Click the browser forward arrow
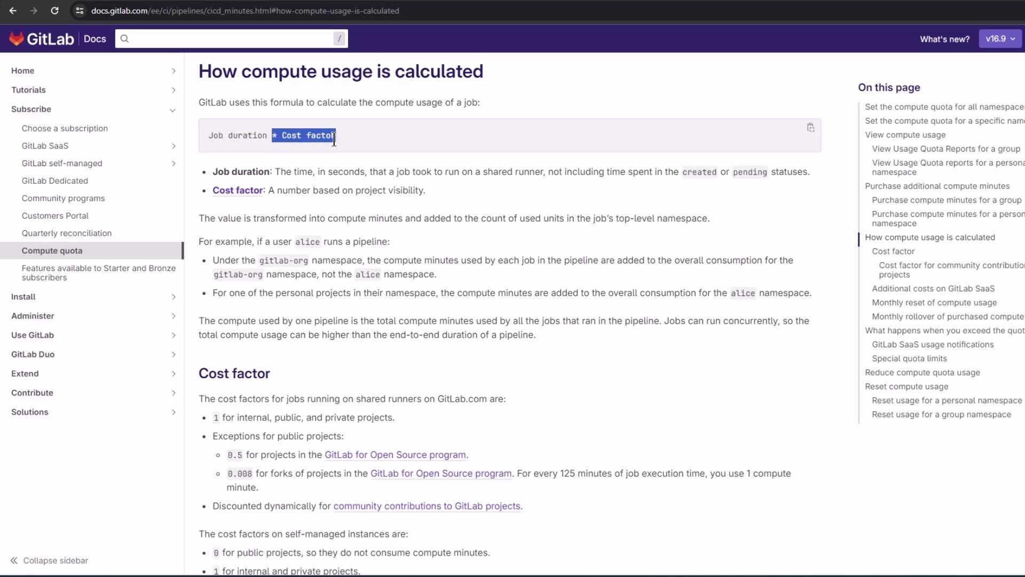 pyautogui.click(x=34, y=11)
